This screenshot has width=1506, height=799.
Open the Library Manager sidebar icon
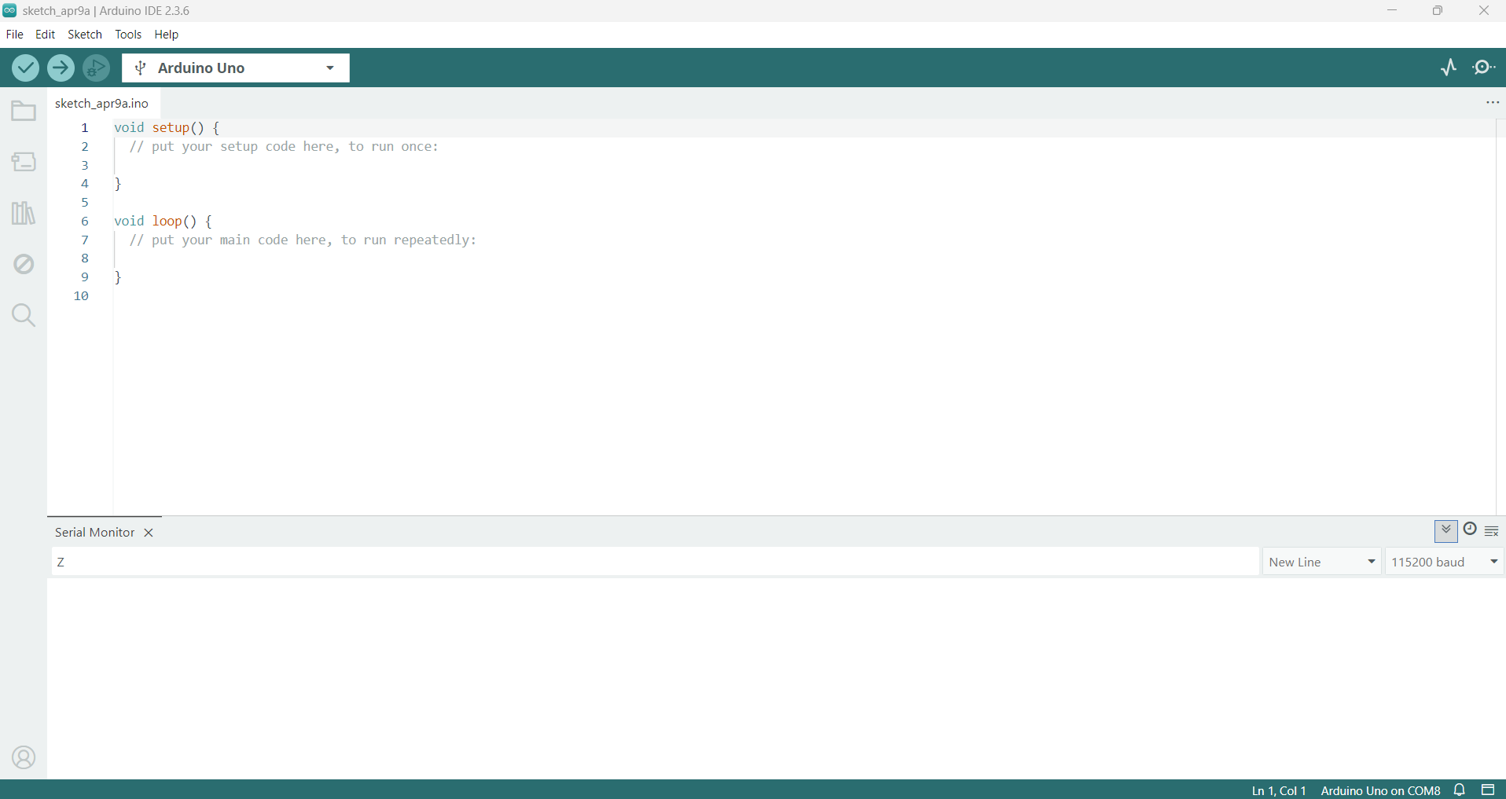[x=24, y=213]
